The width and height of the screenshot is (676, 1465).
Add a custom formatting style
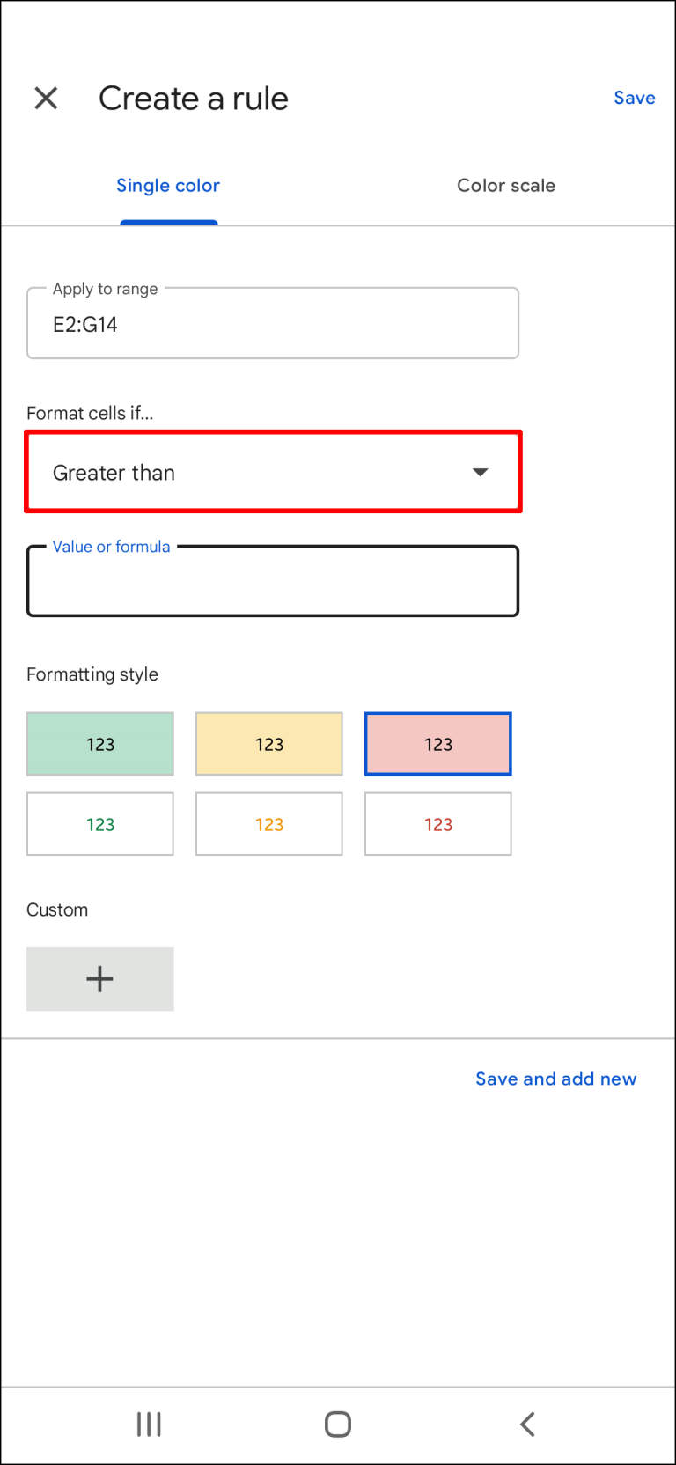[99, 978]
